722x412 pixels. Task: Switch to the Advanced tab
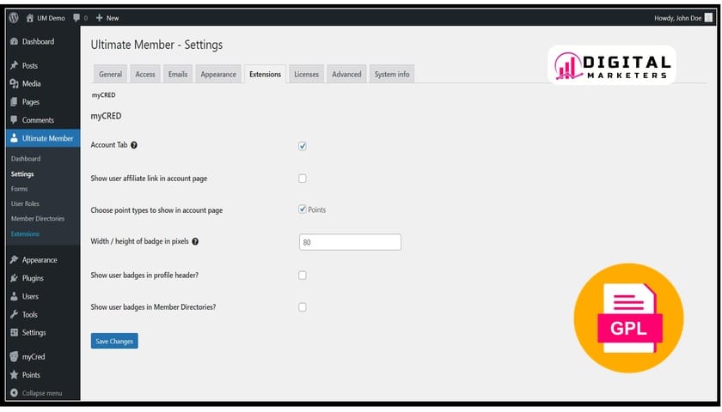click(x=346, y=74)
